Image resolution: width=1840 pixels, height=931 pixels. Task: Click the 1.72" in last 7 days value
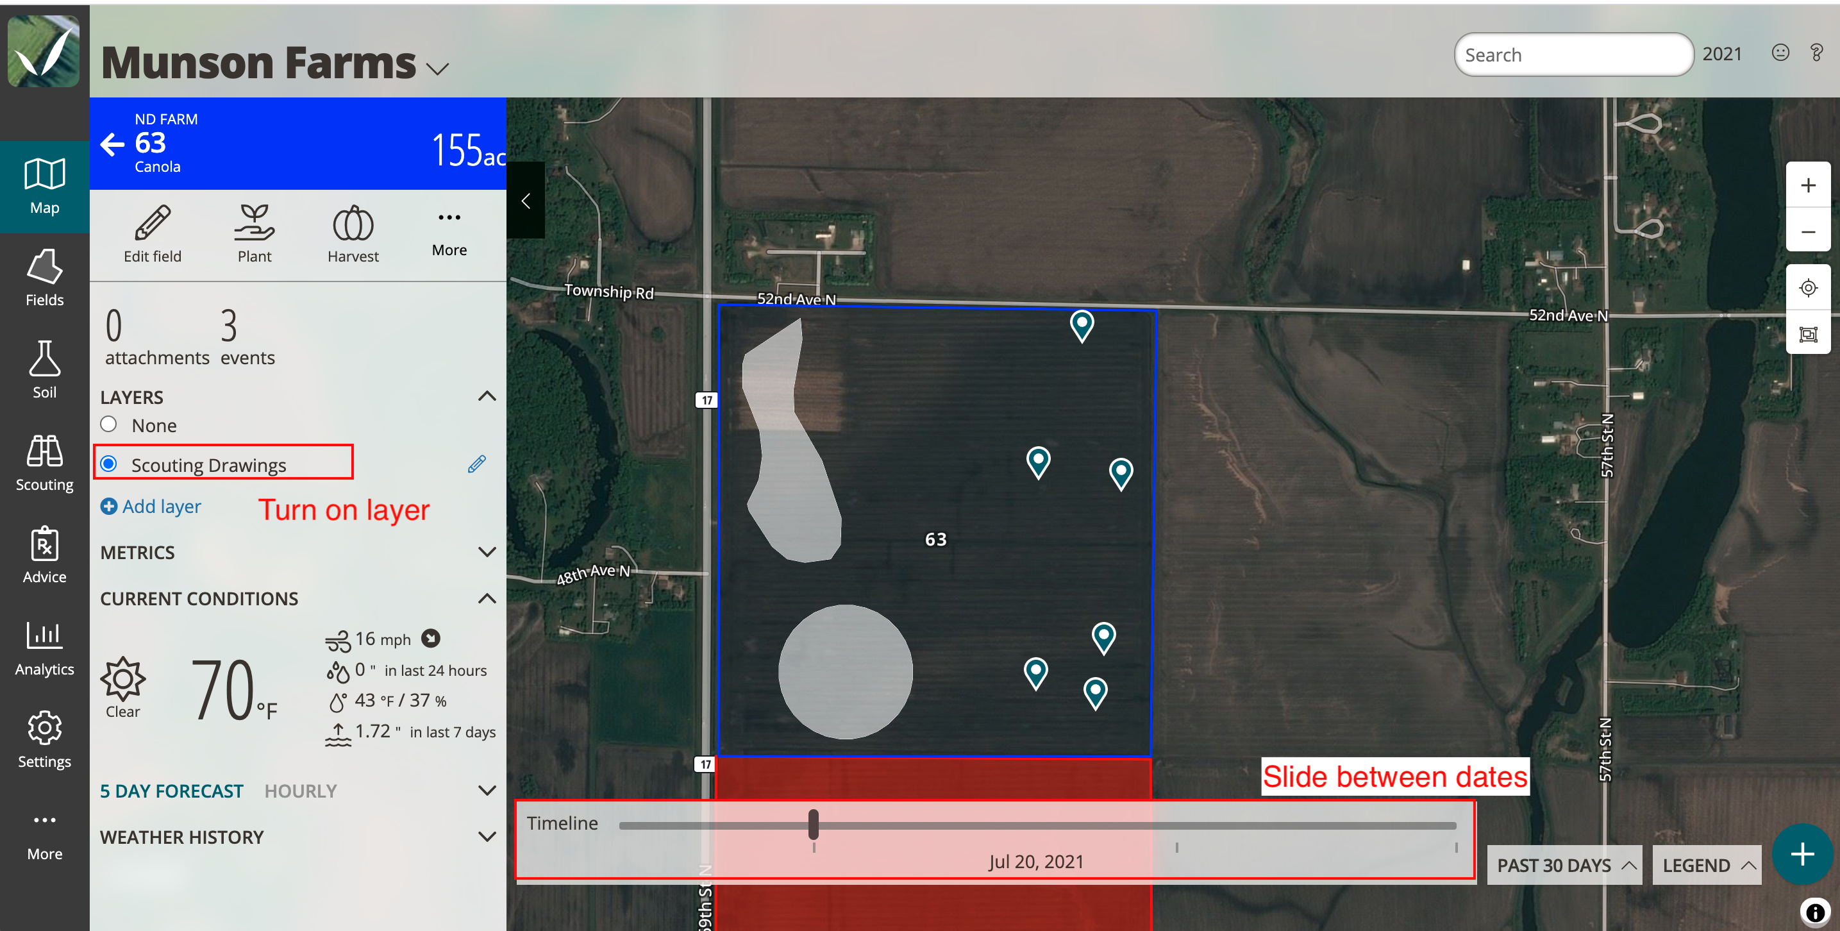[425, 732]
